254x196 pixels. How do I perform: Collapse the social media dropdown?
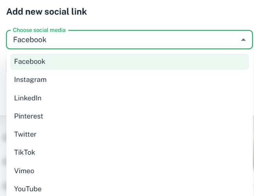pyautogui.click(x=243, y=40)
